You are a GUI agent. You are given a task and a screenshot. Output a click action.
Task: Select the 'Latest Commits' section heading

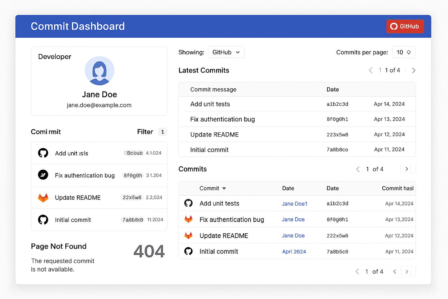click(x=204, y=70)
